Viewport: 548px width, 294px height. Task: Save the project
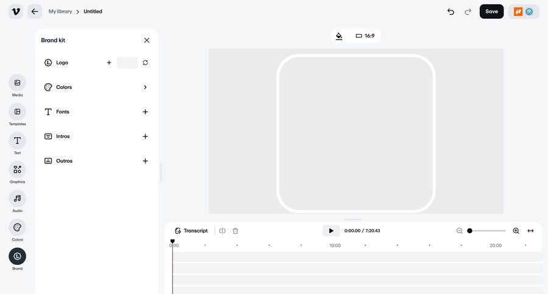(491, 12)
